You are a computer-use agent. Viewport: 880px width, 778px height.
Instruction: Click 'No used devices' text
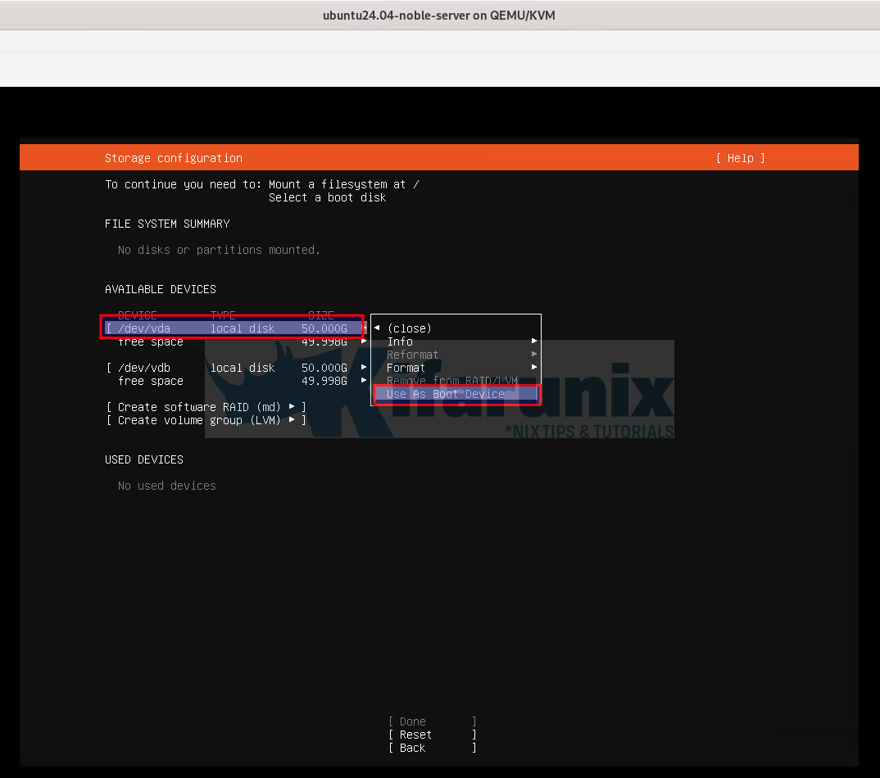tap(166, 486)
